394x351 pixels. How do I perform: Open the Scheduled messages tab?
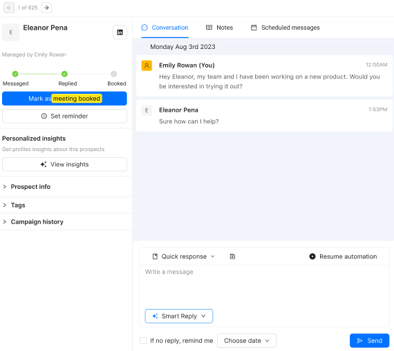click(x=285, y=28)
